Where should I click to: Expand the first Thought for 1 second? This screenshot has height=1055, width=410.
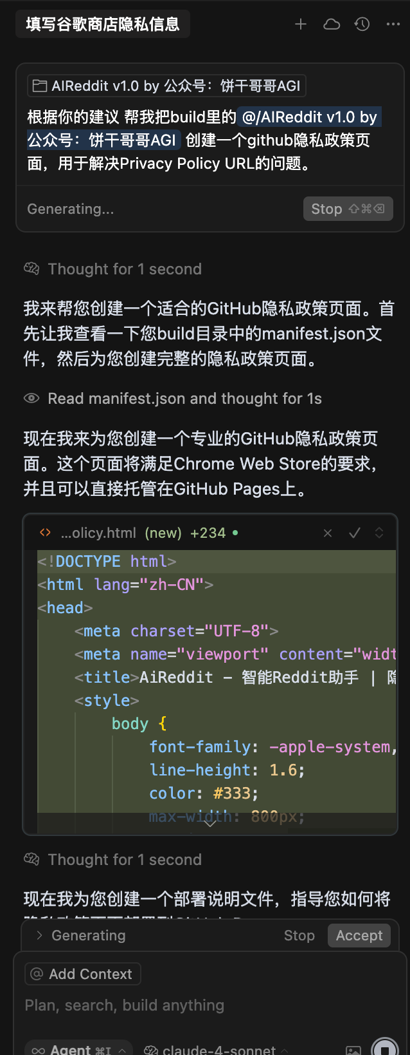pyautogui.click(x=125, y=269)
